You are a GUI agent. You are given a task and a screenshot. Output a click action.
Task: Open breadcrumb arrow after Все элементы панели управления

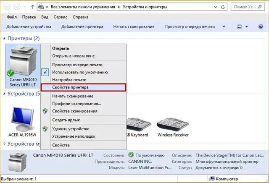[119, 7]
